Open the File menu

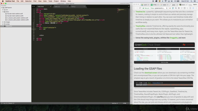[18, 1]
